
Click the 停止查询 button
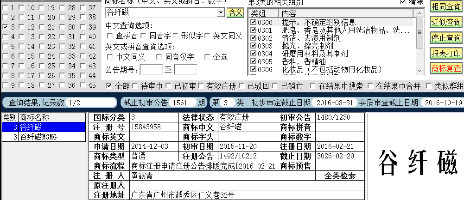coord(446,38)
